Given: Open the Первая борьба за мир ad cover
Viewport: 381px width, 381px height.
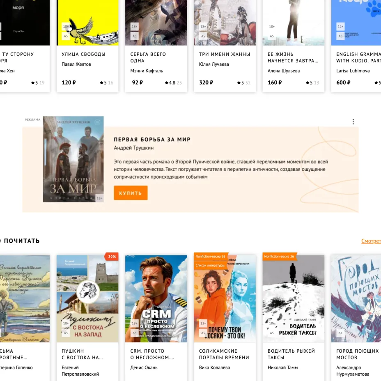Looking at the screenshot, I should click(73, 159).
